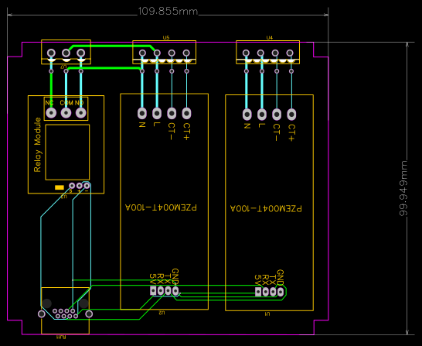This screenshot has height=346, width=422.
Task: Click the U4 designator label
Action: (x=270, y=37)
